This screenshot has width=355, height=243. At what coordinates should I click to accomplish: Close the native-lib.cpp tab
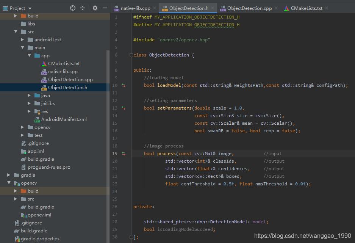coord(155,8)
